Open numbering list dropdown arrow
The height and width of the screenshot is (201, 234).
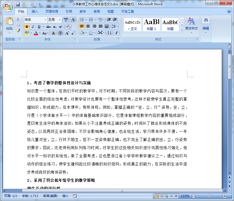click(x=95, y=20)
